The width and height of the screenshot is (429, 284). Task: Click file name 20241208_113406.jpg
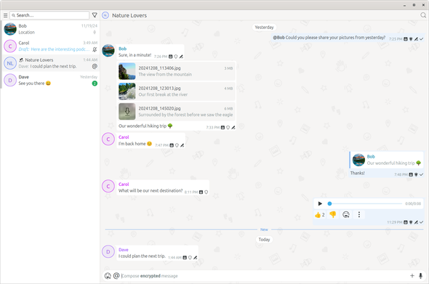(159, 68)
